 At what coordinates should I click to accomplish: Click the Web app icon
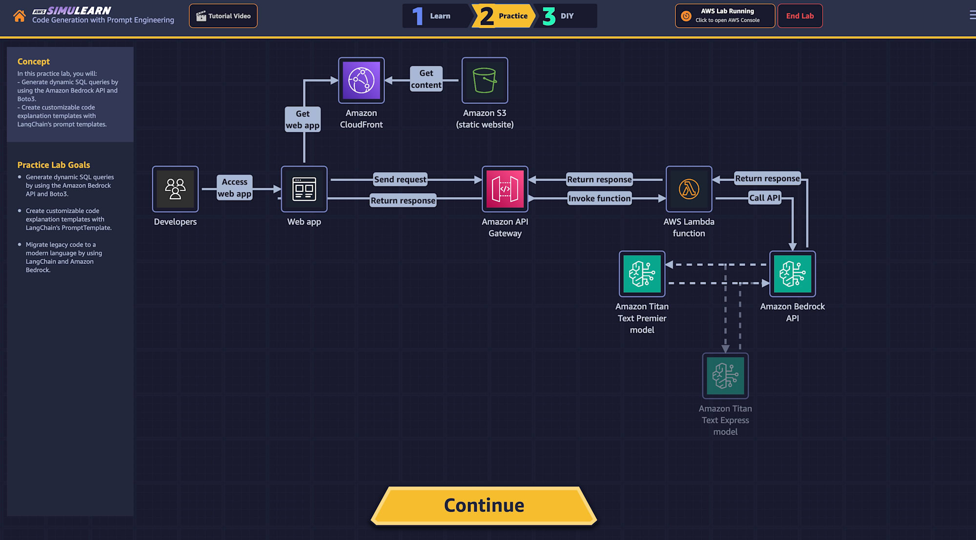click(x=304, y=189)
